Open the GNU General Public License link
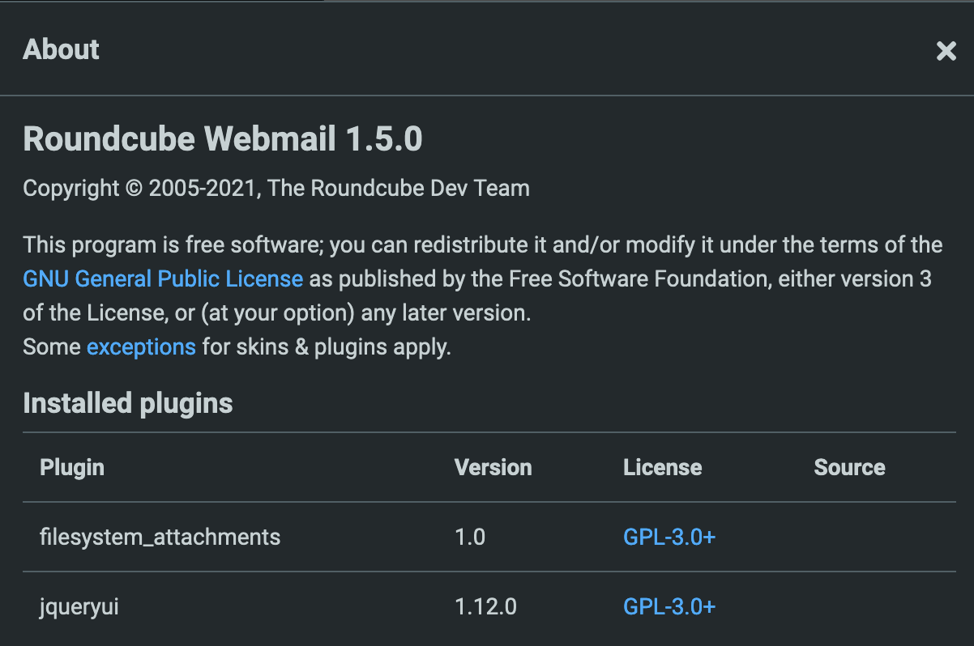The image size is (974, 646). point(162,278)
